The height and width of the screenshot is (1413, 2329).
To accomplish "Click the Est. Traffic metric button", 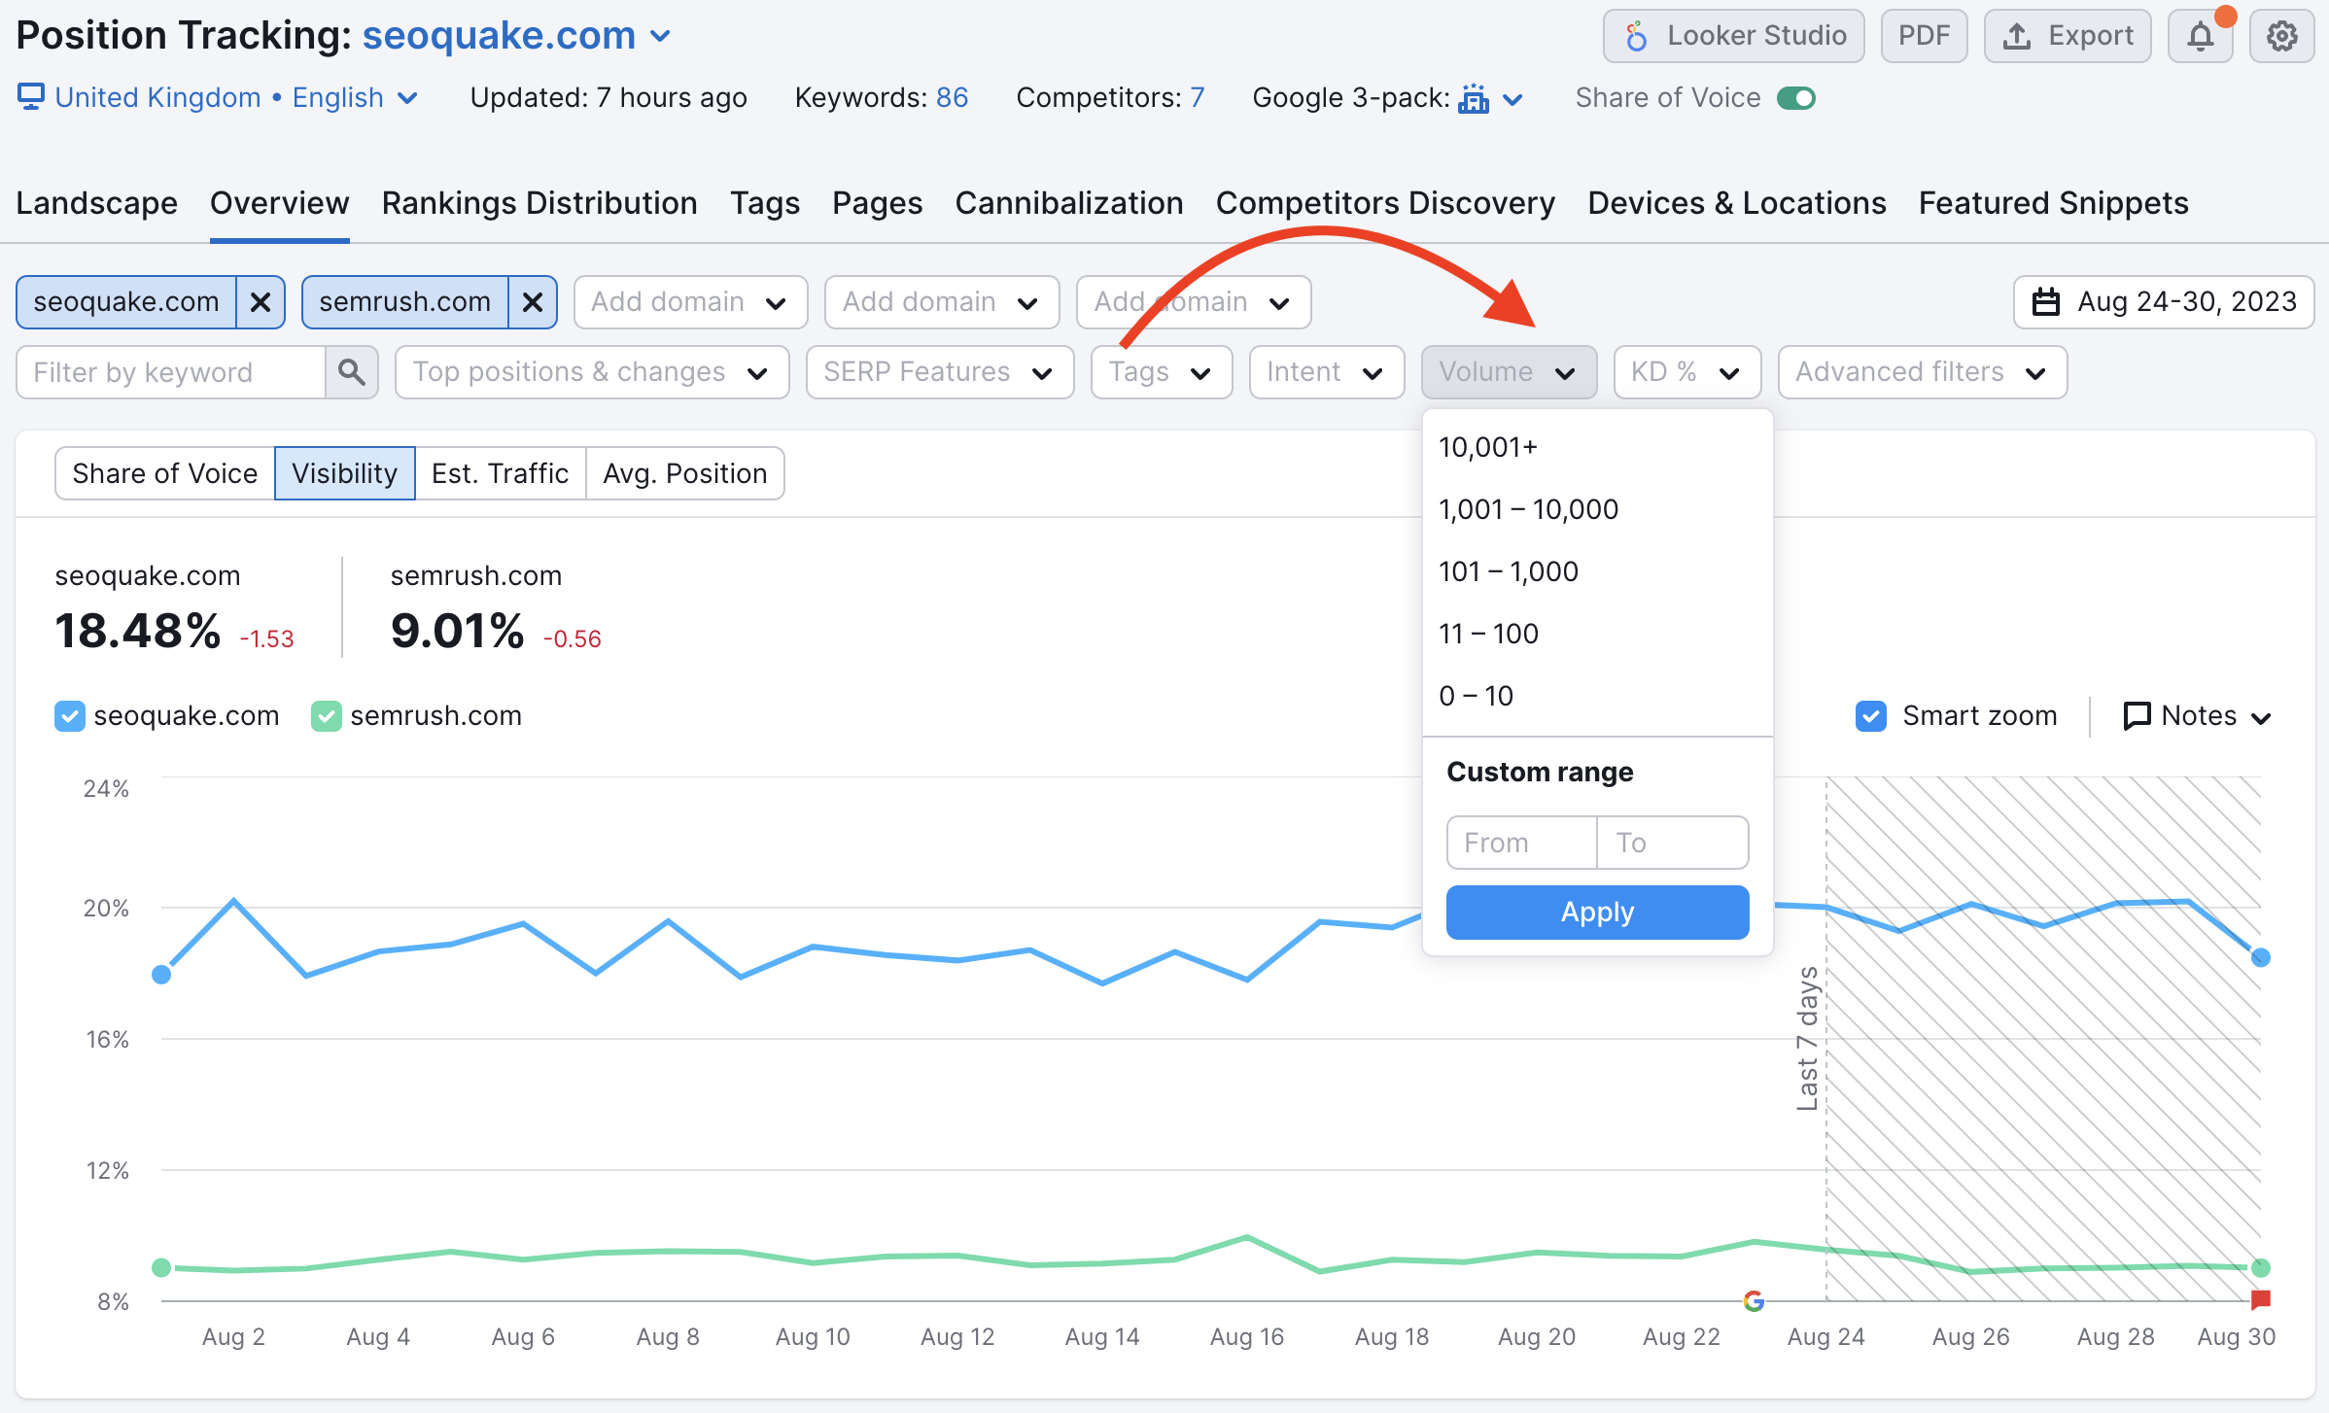I will 499,474.
